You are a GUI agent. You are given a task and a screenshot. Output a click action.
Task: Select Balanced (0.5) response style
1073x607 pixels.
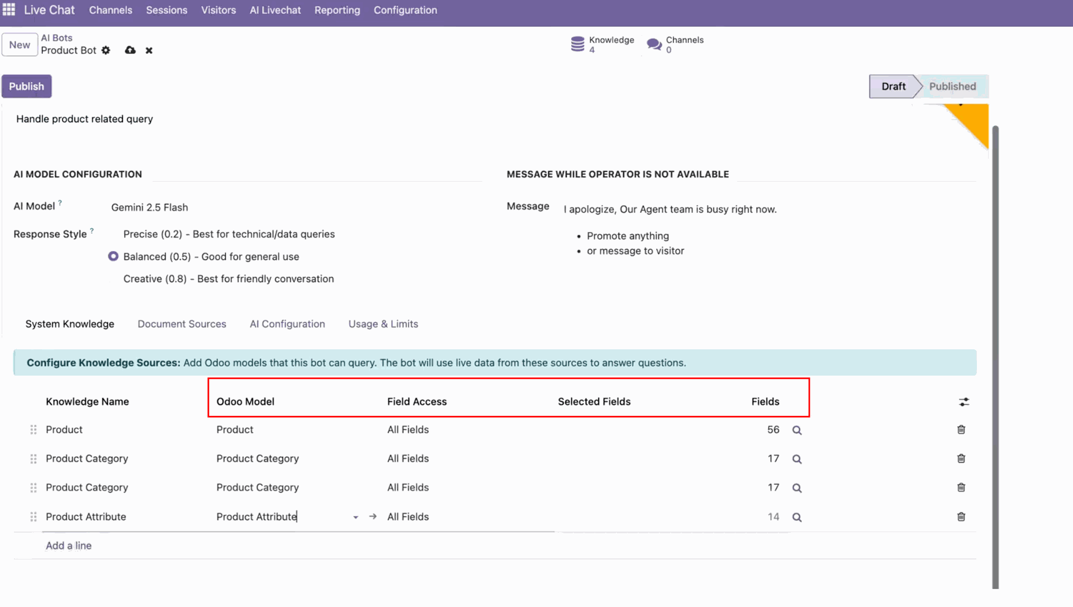point(113,257)
